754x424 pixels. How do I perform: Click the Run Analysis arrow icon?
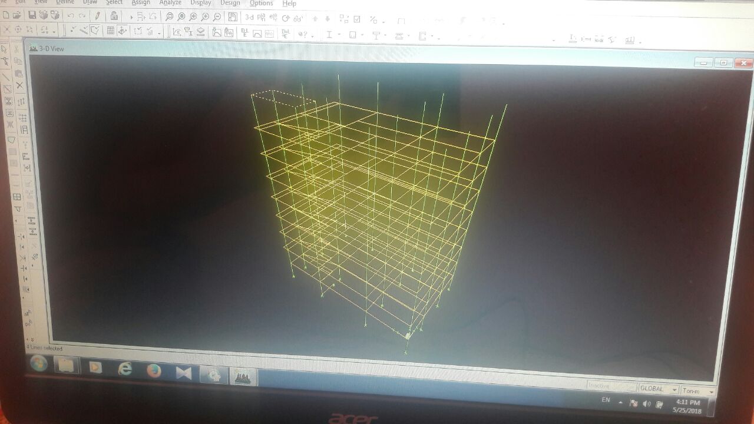pyautogui.click(x=131, y=17)
